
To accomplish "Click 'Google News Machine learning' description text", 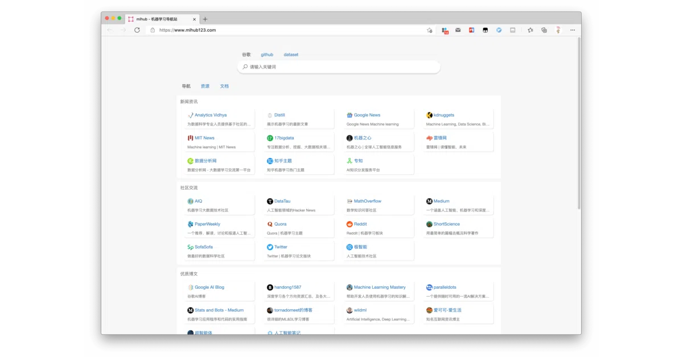I will pyautogui.click(x=373, y=124).
